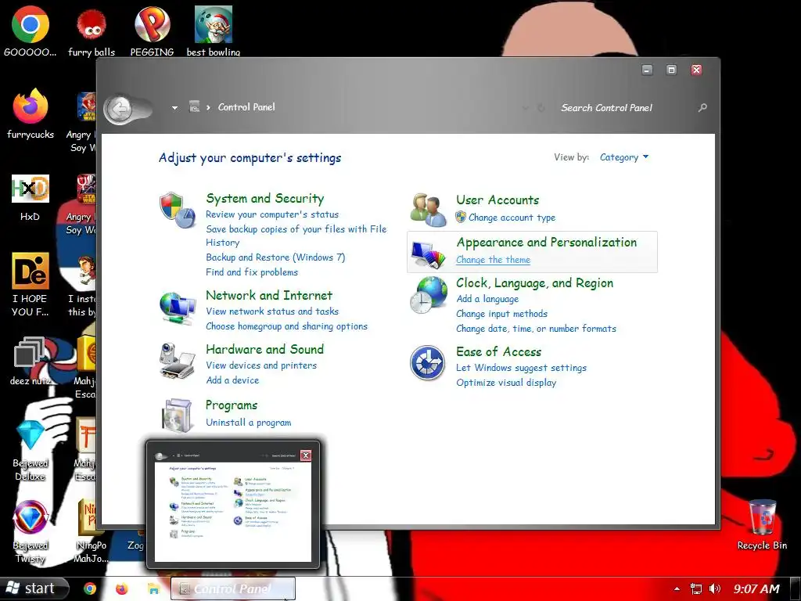
Task: Click the Hardware and Sound heading
Action: click(264, 349)
